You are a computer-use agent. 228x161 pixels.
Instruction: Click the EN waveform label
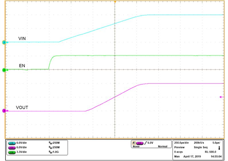click(22, 66)
